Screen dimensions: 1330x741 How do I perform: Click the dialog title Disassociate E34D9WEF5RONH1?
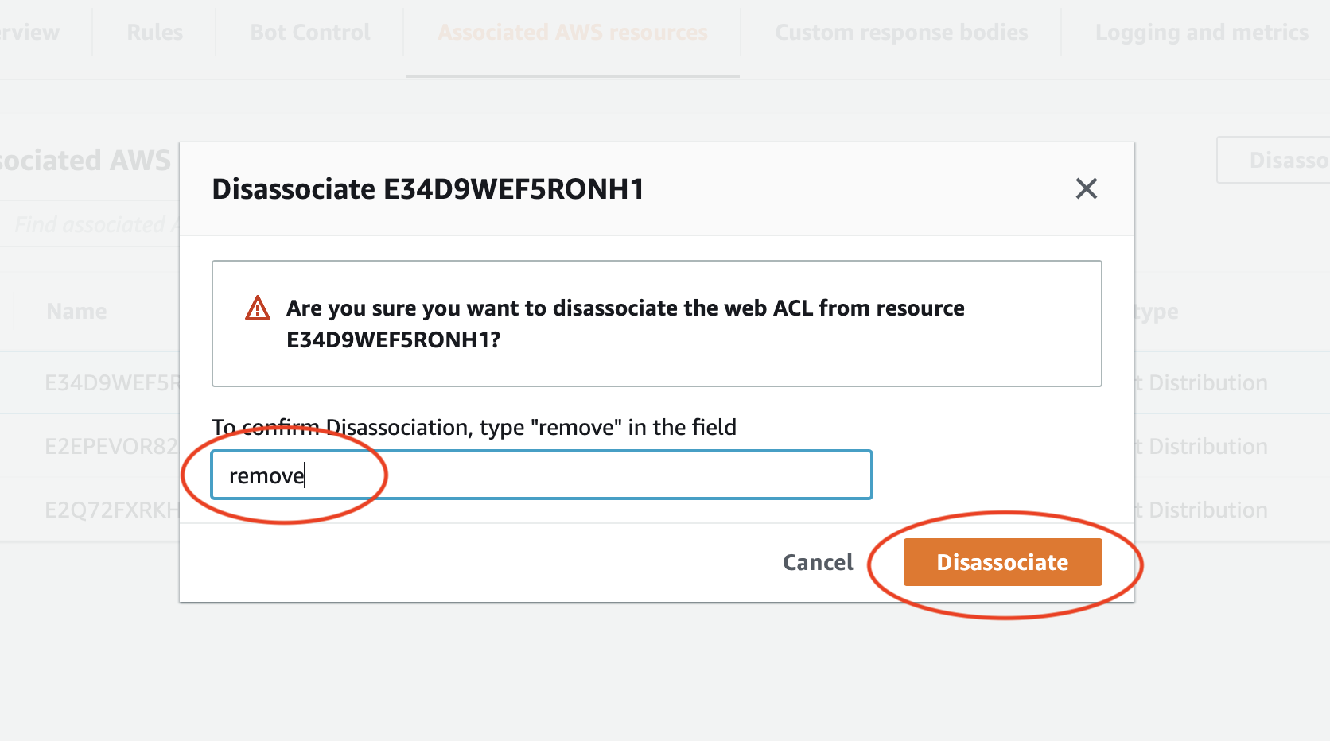428,189
